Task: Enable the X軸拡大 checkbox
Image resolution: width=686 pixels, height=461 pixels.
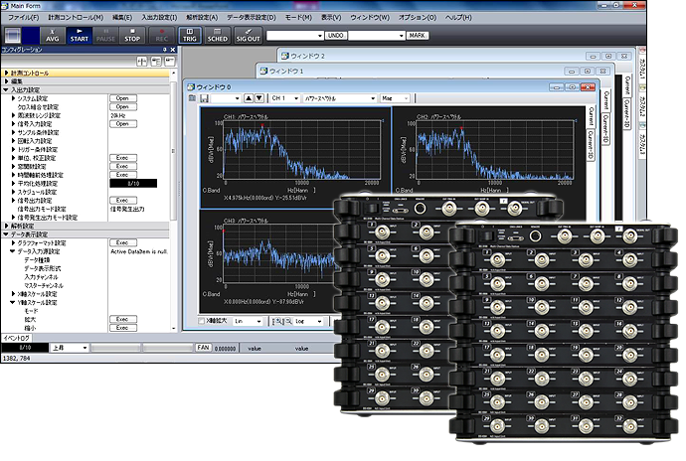Action: pos(202,322)
